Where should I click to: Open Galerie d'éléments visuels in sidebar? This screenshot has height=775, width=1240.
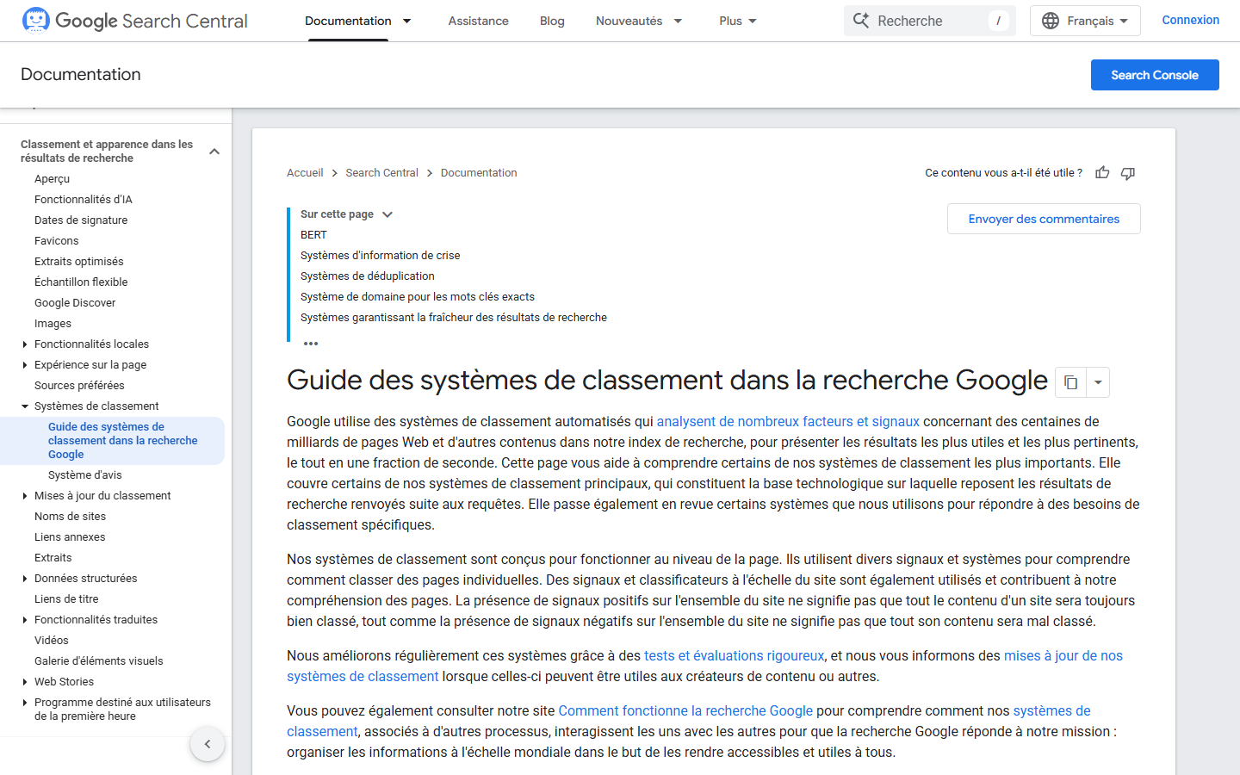tap(99, 661)
